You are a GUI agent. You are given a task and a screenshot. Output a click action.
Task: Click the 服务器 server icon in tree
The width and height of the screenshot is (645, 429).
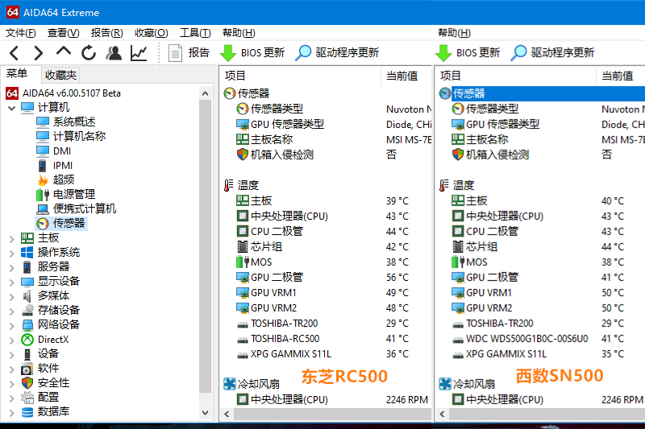(27, 267)
